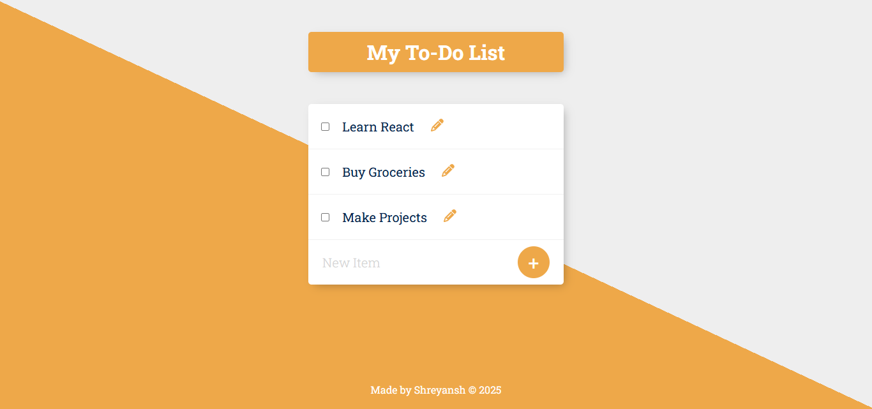Click empty space in the Buy Groceries row
The height and width of the screenshot is (409, 872).
point(511,172)
